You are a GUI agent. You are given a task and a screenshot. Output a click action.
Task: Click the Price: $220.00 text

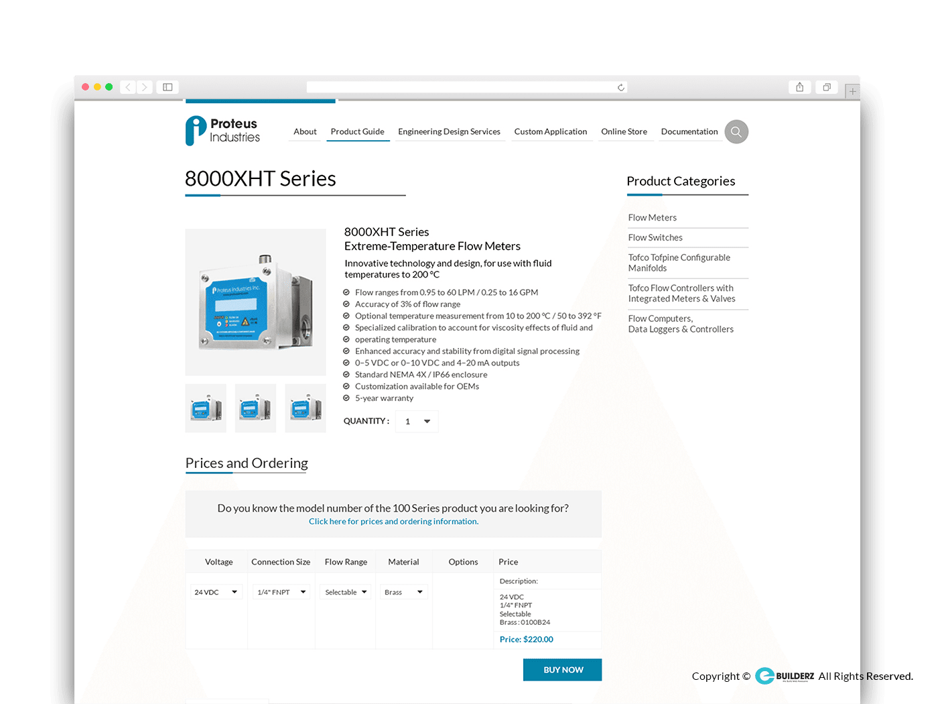coord(527,640)
